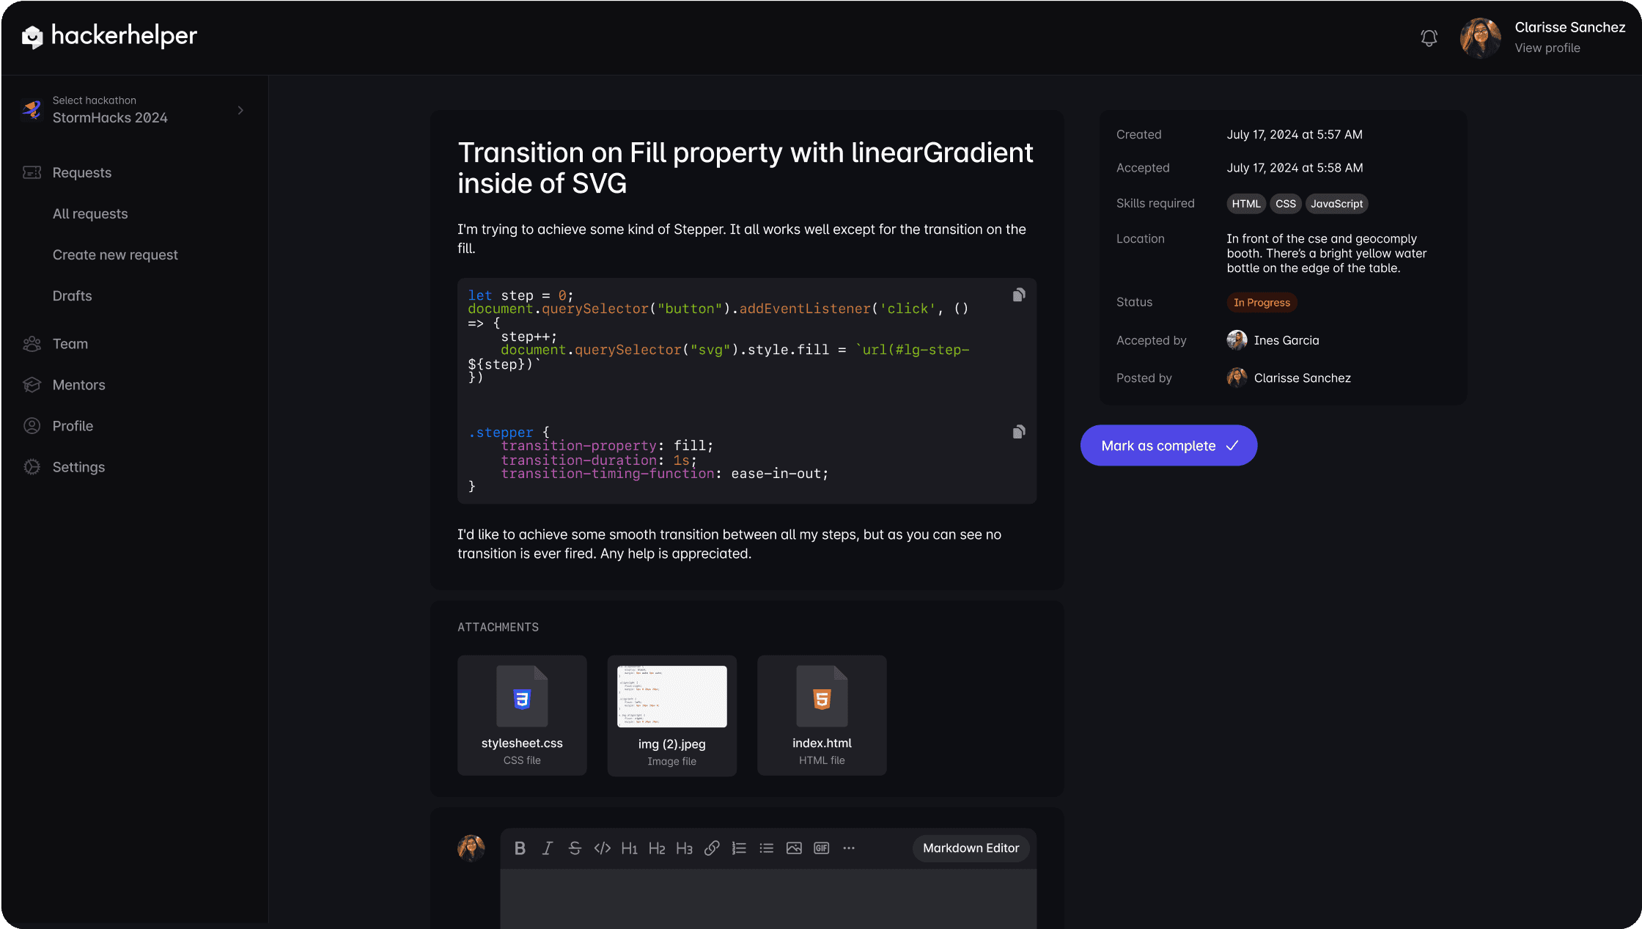1642x929 pixels.
Task: Insert inline code with code icon
Action: click(x=603, y=848)
